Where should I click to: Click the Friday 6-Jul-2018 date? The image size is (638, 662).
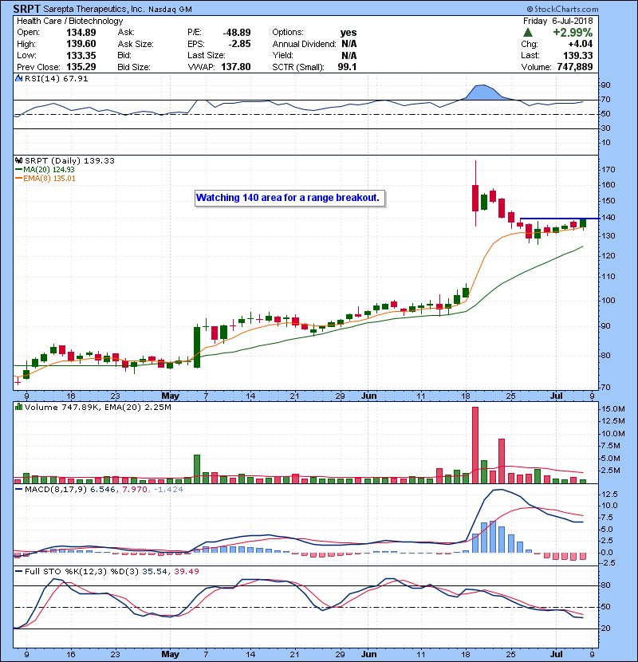coord(557,21)
